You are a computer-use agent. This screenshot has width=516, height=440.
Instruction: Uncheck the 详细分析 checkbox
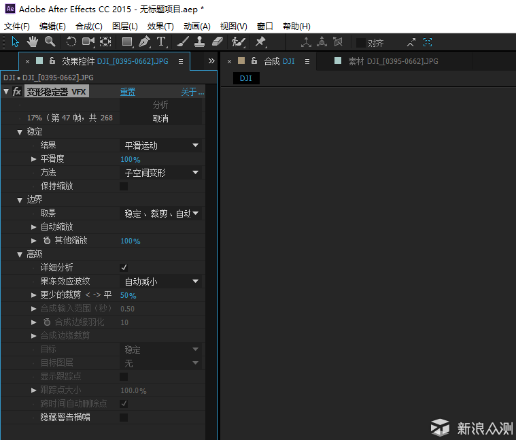(124, 268)
